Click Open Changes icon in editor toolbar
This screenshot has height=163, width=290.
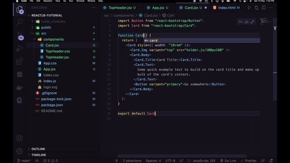click(x=256, y=8)
